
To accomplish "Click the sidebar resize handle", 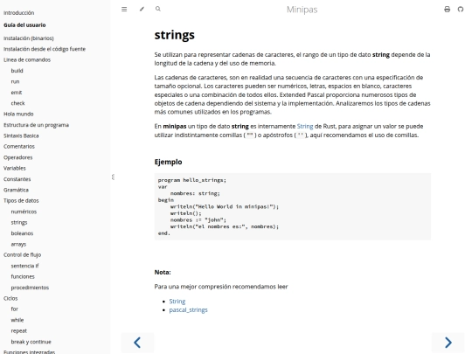I will pos(113,177).
